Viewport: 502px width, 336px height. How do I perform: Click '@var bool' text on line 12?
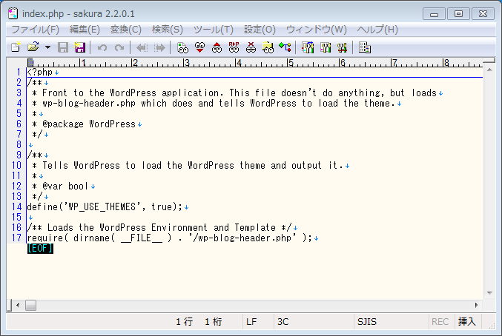coord(65,187)
